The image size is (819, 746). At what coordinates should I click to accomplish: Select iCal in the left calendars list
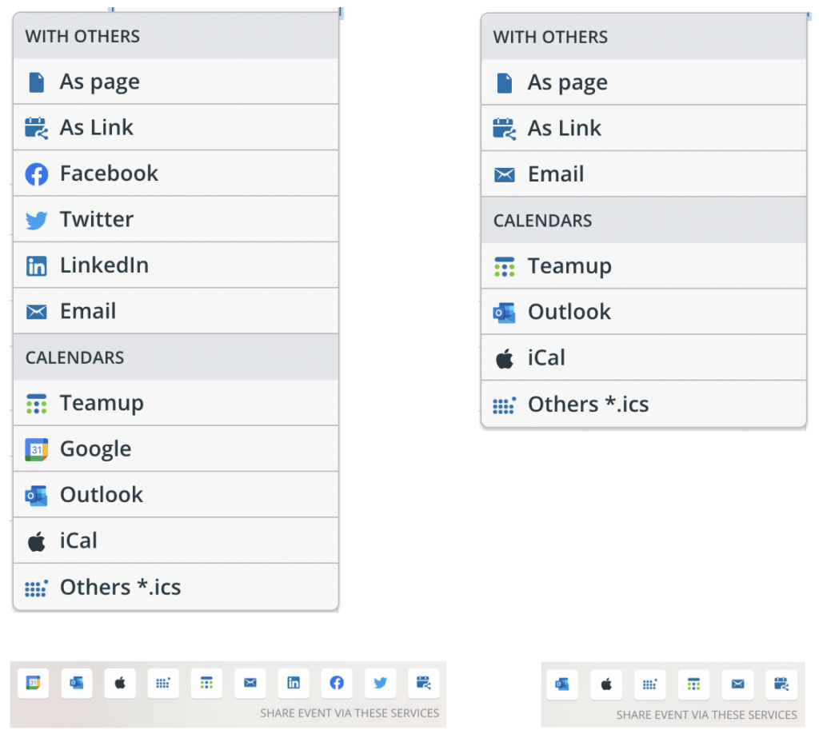click(176, 541)
